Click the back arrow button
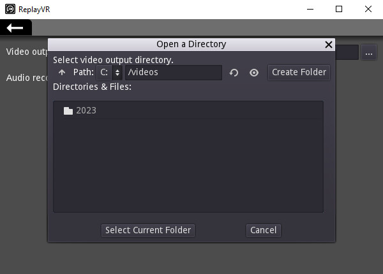 tap(15, 27)
